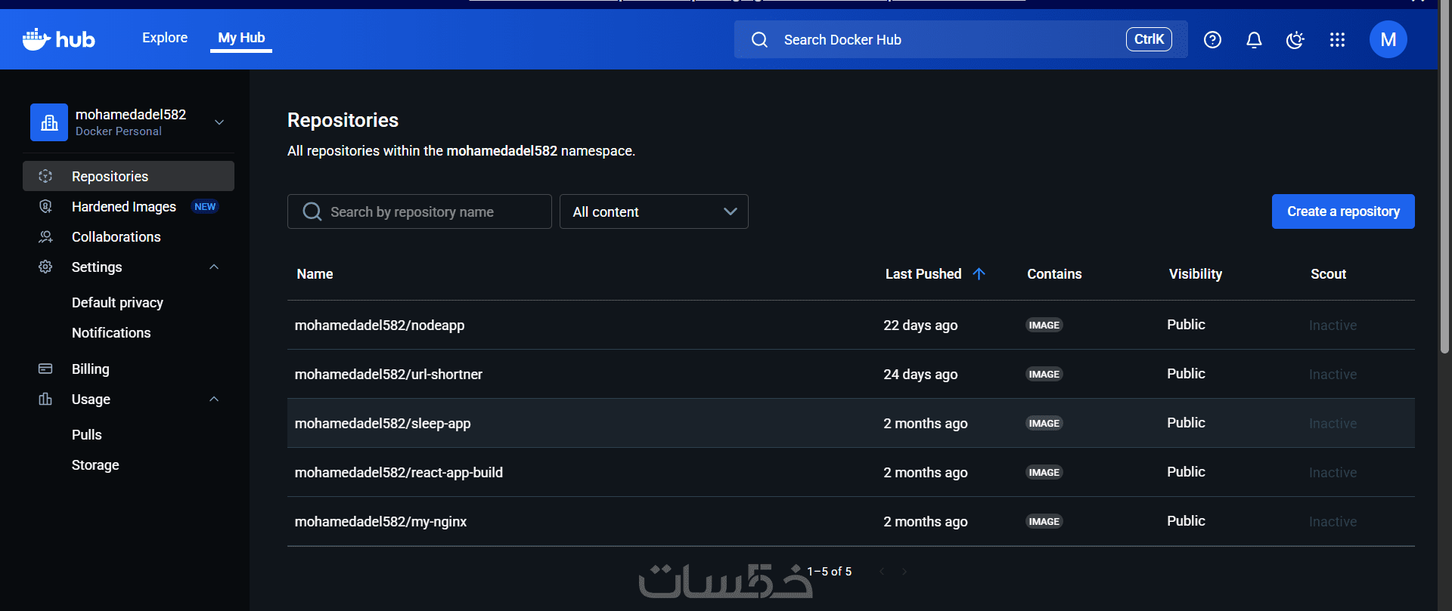Open Notifications settings in the sidebar
Image resolution: width=1452 pixels, height=611 pixels.
[111, 333]
